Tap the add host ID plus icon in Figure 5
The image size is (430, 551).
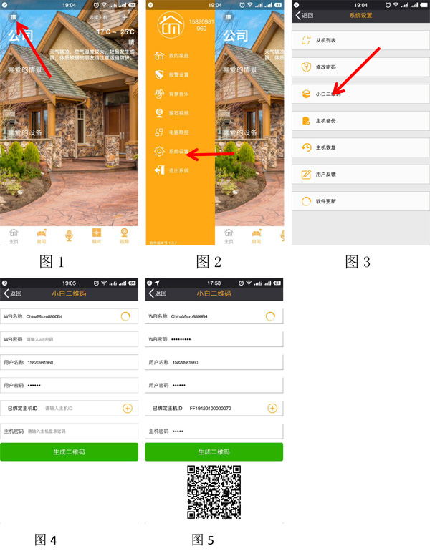(272, 408)
